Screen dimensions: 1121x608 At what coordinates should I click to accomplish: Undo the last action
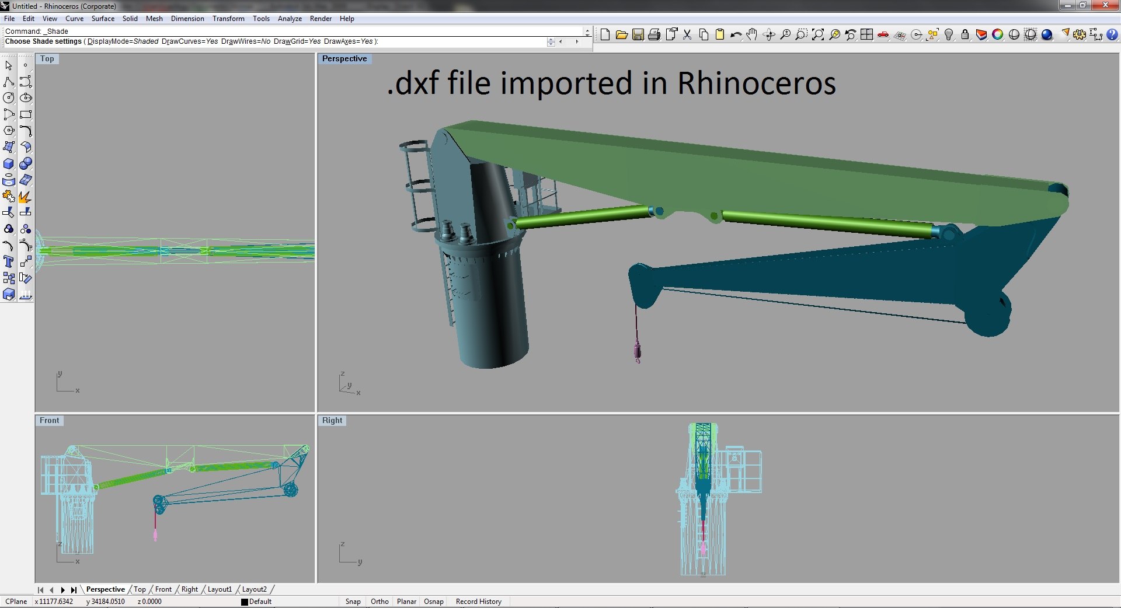point(736,35)
